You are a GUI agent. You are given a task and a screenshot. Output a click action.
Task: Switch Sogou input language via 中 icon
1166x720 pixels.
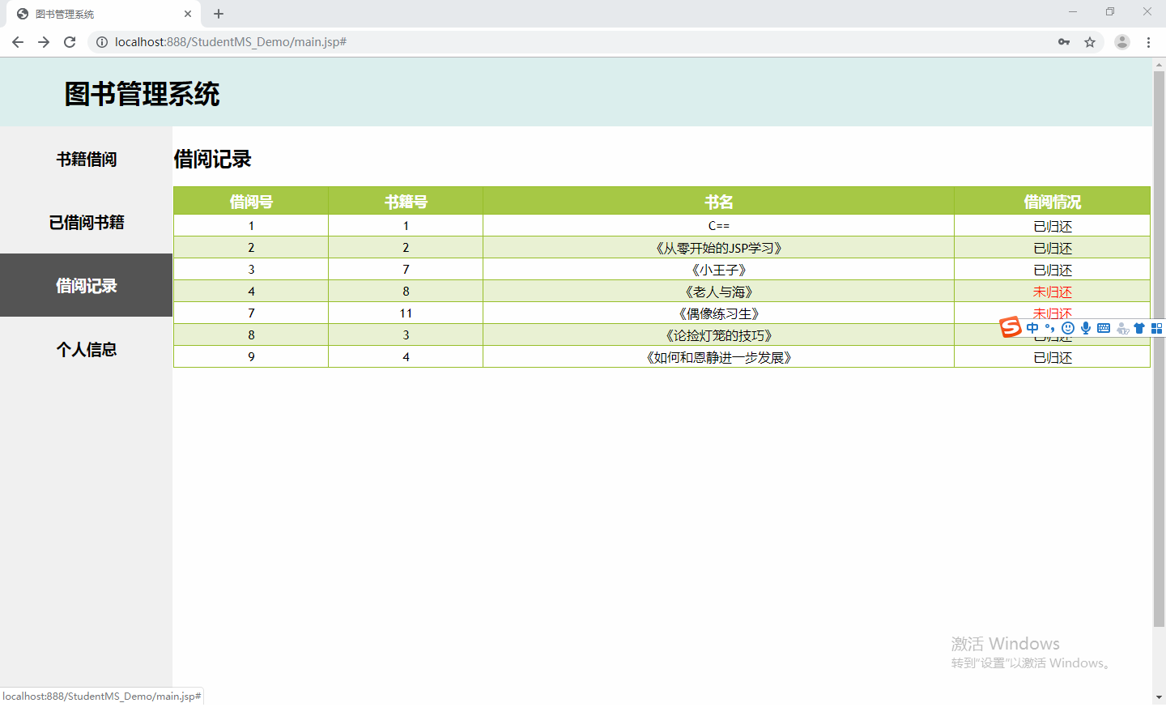1032,328
